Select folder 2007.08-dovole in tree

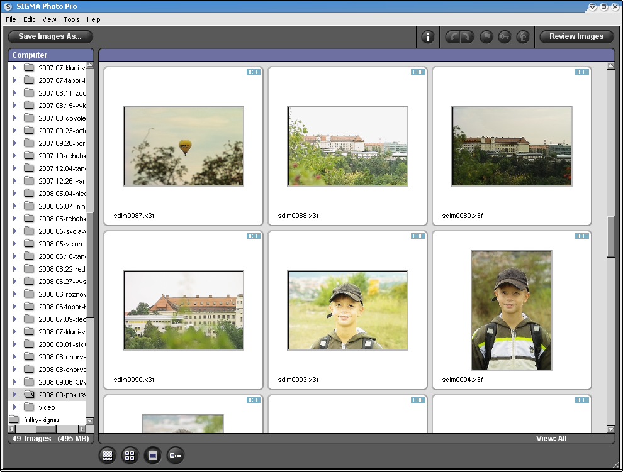62,118
